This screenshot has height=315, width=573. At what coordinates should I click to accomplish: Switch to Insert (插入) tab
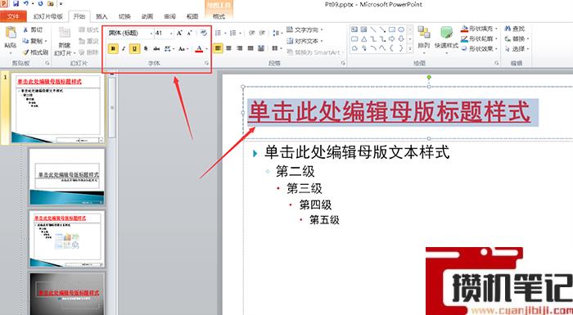[x=102, y=16]
